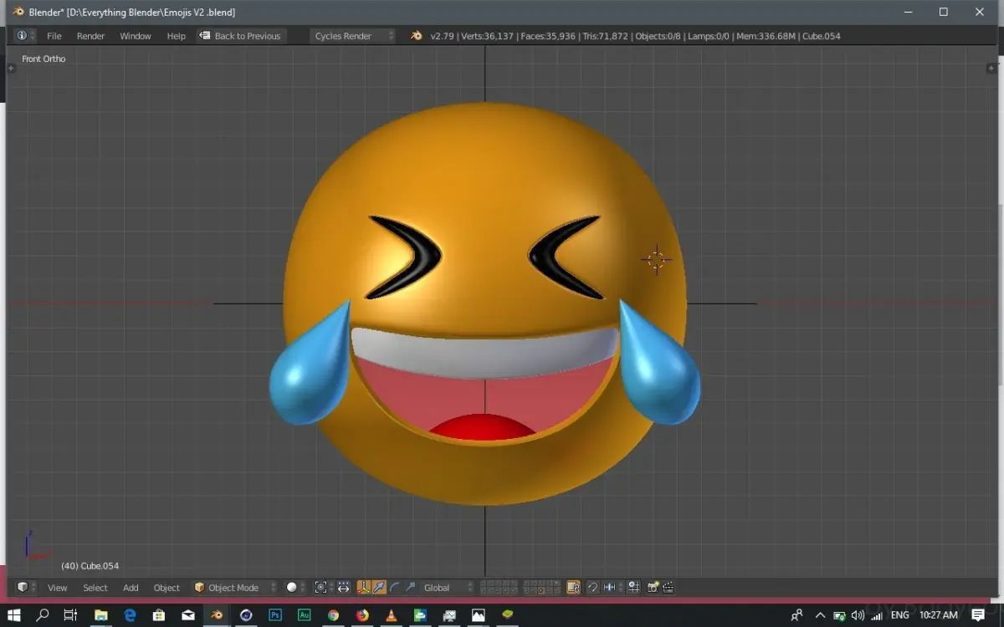Open Google Chrome from the taskbar

coord(333,615)
